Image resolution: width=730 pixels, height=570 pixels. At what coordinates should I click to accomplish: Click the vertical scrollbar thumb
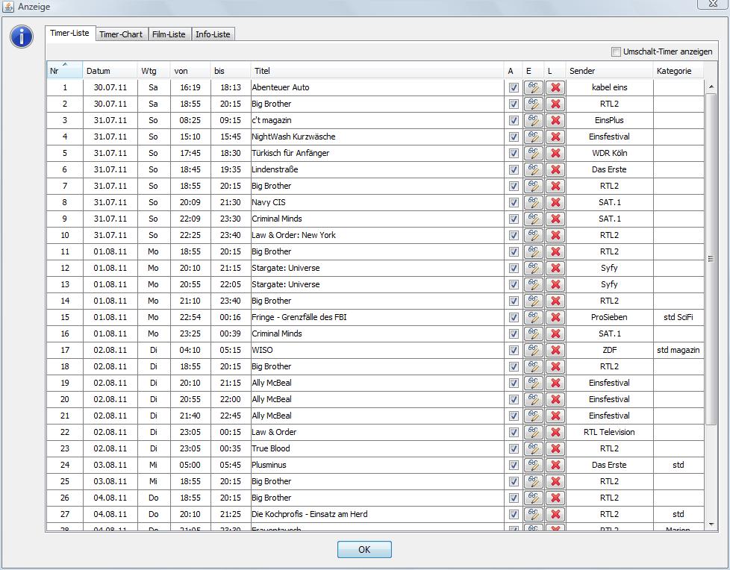(711, 259)
